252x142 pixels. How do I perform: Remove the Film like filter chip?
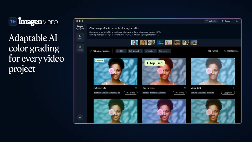tap(125, 51)
